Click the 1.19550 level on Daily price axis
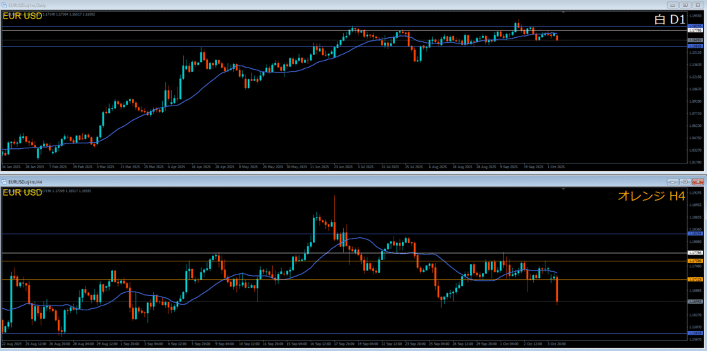 click(695, 15)
